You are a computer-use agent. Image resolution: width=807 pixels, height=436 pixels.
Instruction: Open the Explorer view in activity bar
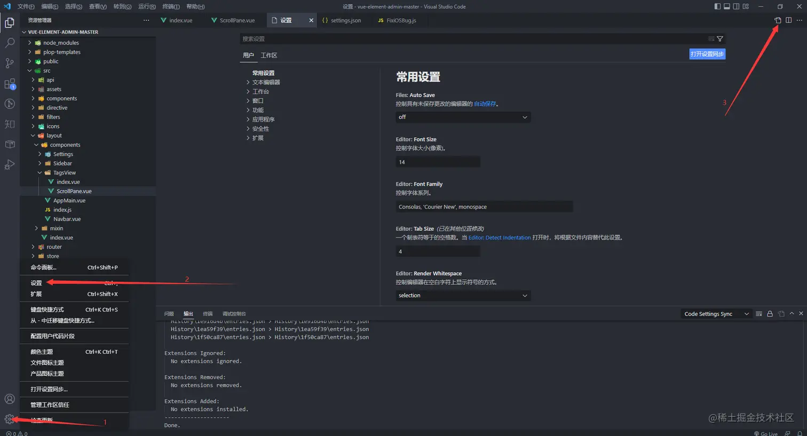tap(10, 22)
